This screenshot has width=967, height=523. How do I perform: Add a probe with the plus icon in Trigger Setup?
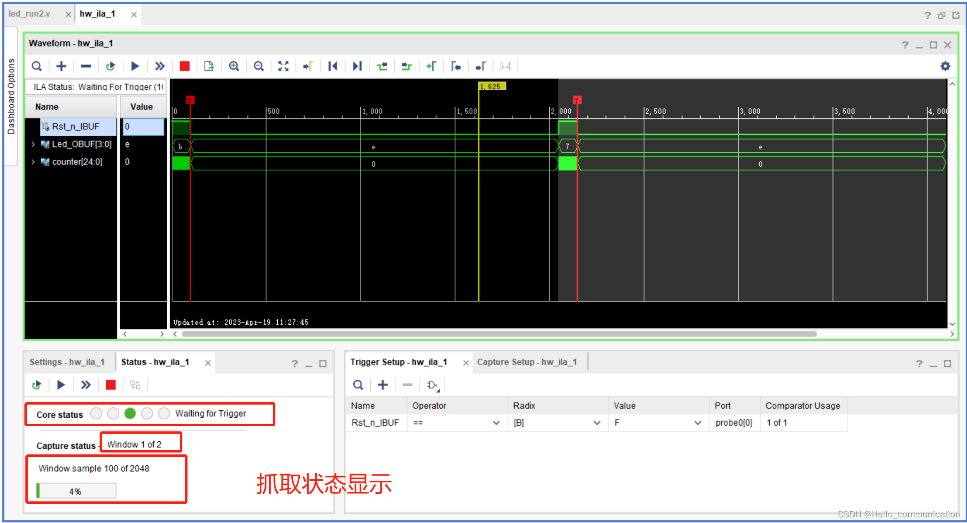pyautogui.click(x=382, y=384)
